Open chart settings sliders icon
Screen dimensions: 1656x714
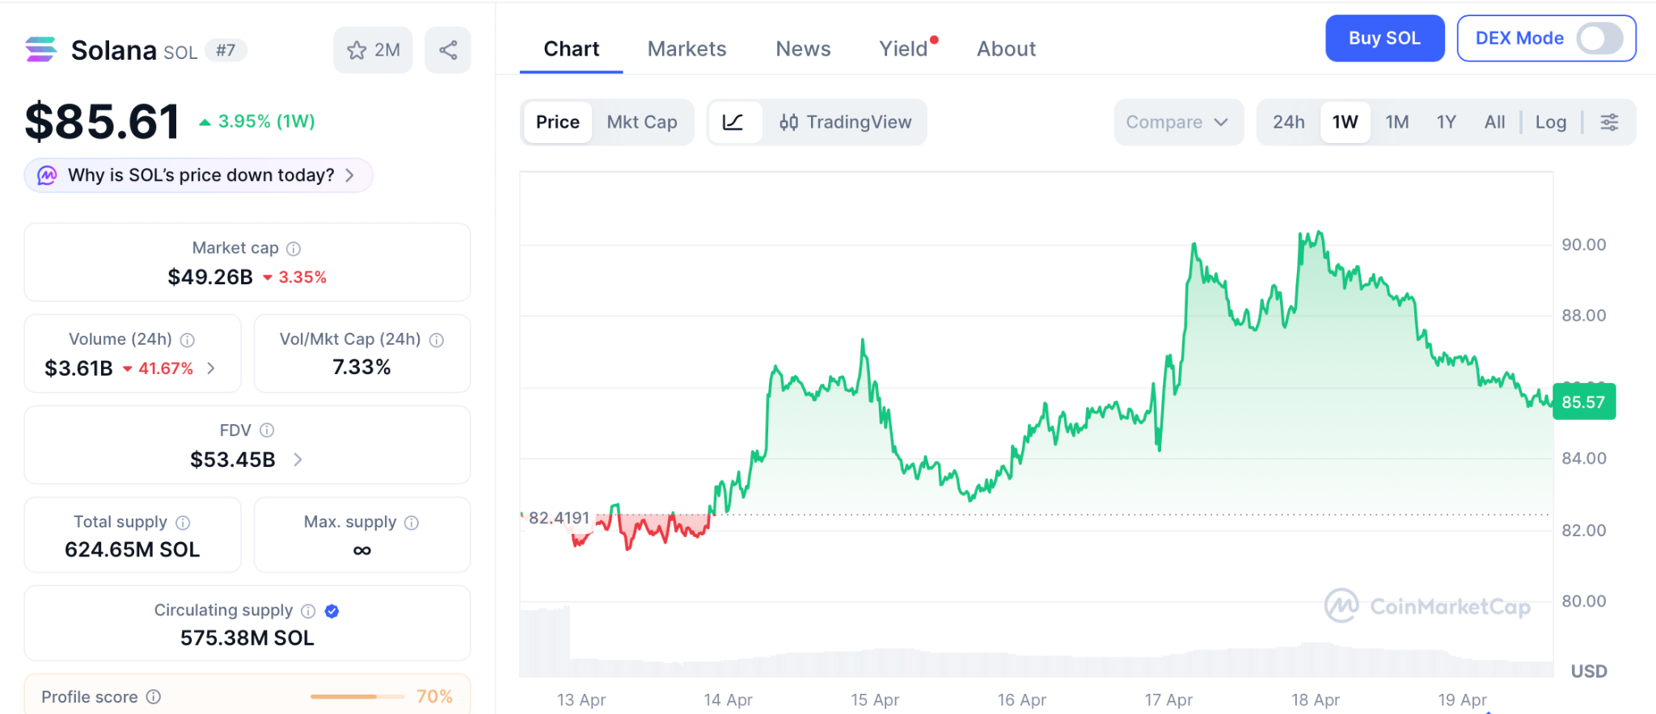pyautogui.click(x=1609, y=122)
